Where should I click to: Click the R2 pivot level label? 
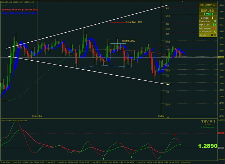[x=168, y=24]
